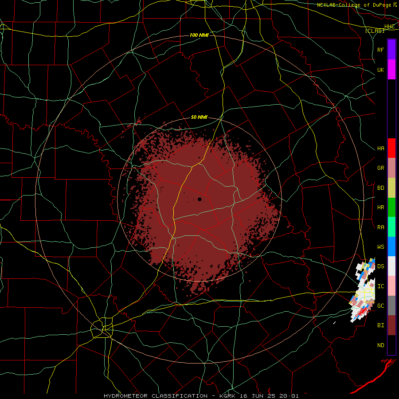The width and height of the screenshot is (399, 399).
Task: Click the HR green legend swatch
Action: (391, 207)
